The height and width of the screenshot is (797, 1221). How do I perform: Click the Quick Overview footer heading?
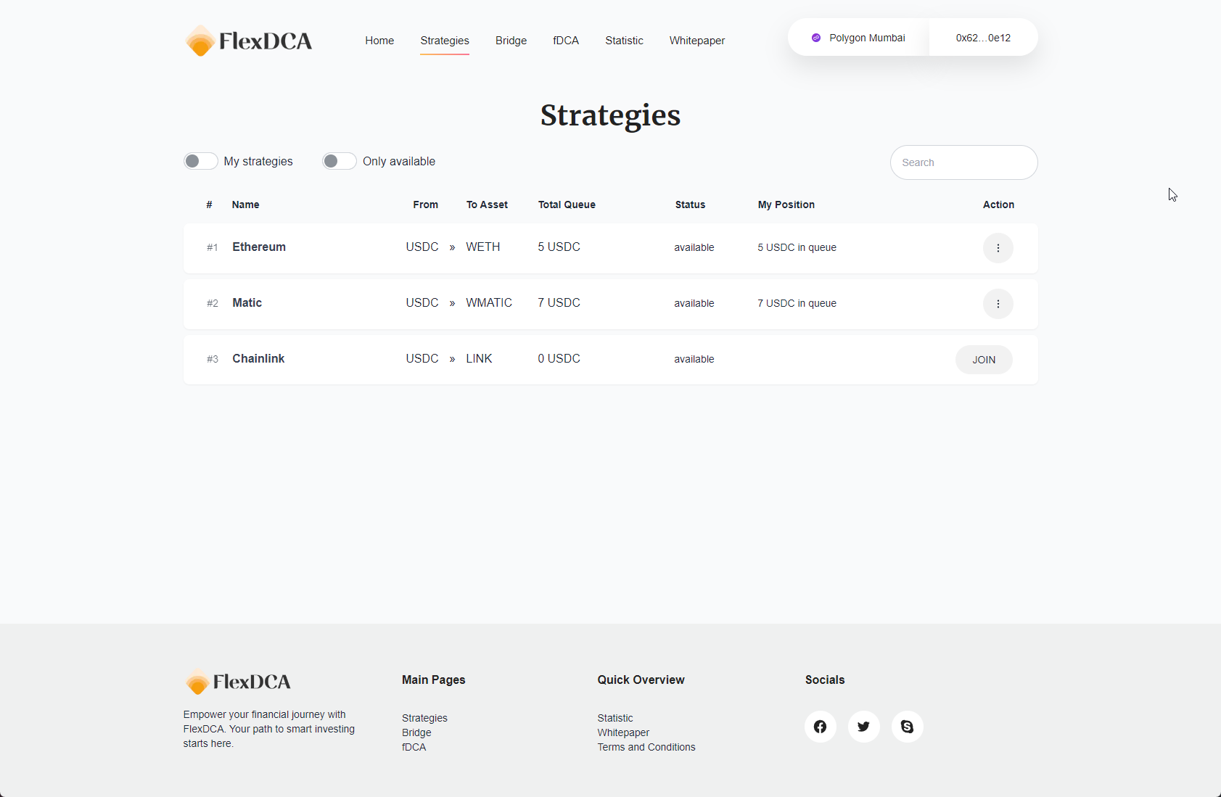click(641, 680)
